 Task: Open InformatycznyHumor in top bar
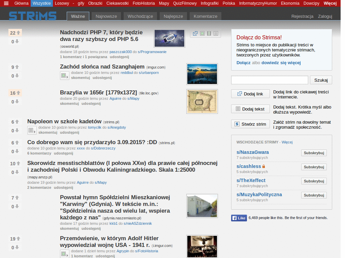[x=258, y=3]
